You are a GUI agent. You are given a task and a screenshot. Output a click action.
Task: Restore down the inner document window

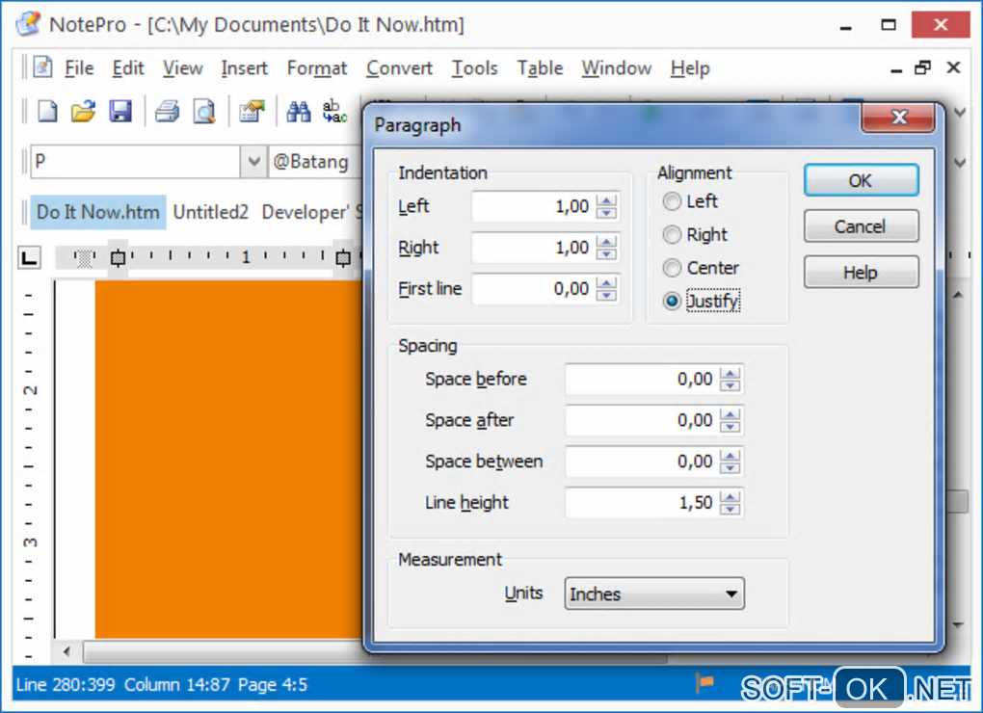[x=922, y=67]
